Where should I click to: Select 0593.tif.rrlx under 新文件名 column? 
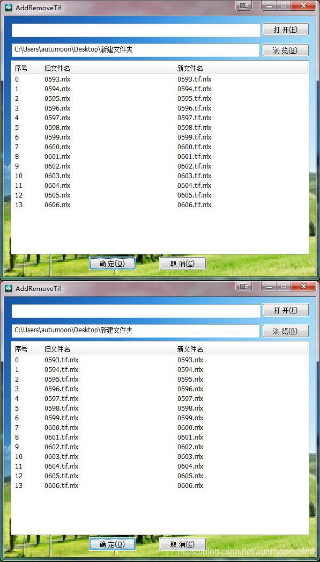coord(195,79)
